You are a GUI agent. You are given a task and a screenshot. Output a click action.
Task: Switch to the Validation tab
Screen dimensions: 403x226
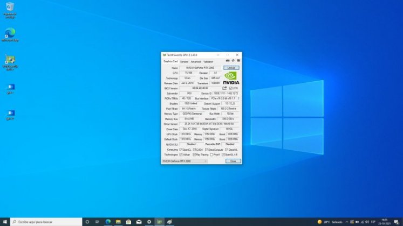click(208, 62)
